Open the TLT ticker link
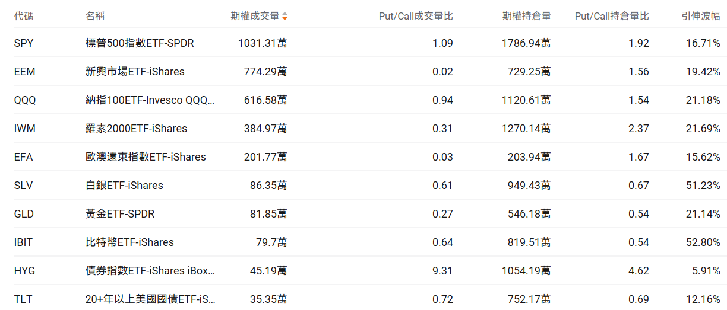The image size is (727, 310). pos(23,299)
